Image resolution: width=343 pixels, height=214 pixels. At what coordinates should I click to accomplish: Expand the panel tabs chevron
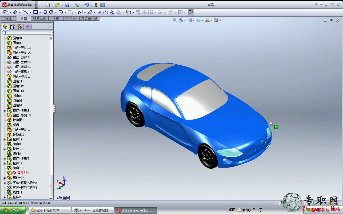(x=50, y=27)
